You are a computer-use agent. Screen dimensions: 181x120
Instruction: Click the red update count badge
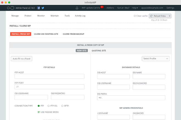click(x=102, y=7)
